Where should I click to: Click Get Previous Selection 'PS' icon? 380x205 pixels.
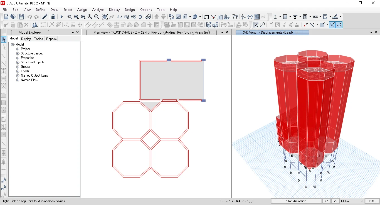(3, 188)
